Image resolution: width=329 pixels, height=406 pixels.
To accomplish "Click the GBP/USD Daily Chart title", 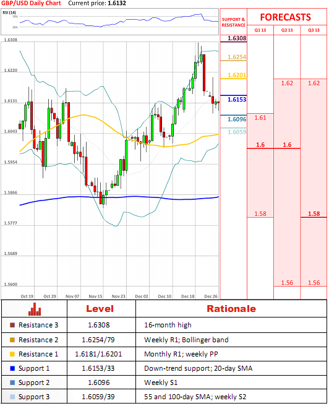I will click(x=31, y=3).
